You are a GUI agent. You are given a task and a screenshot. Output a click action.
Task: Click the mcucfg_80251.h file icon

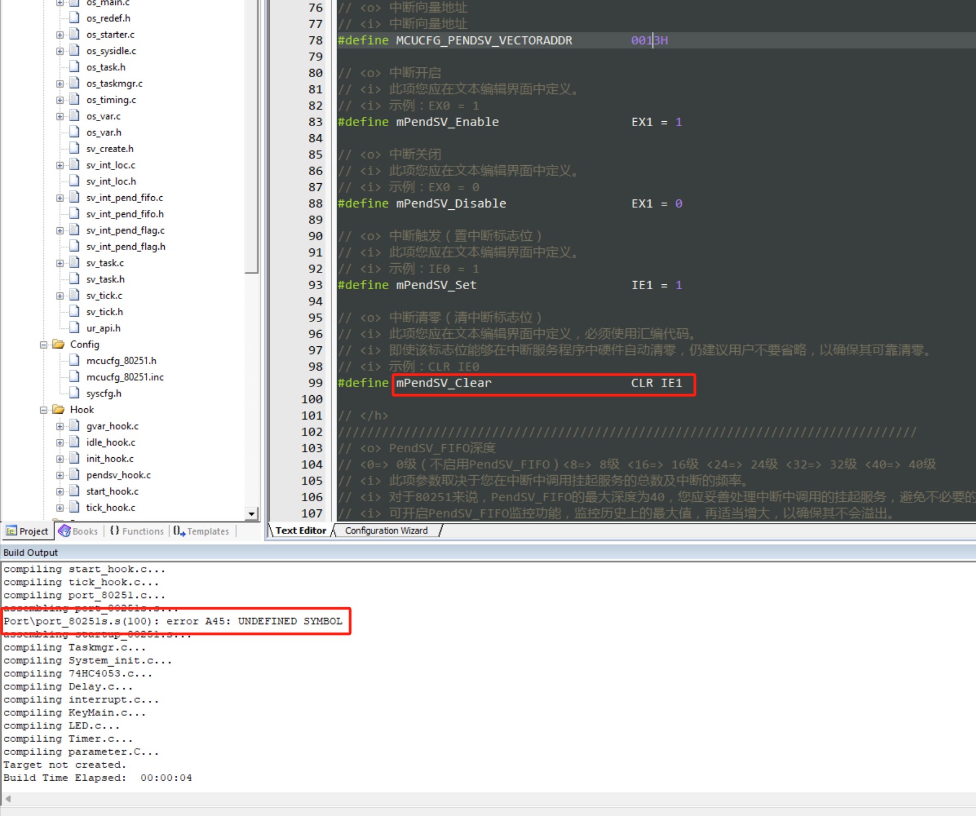click(x=74, y=360)
